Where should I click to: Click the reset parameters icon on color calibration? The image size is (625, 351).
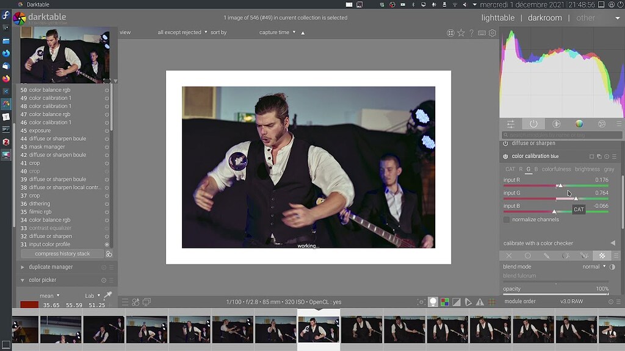tap(607, 157)
